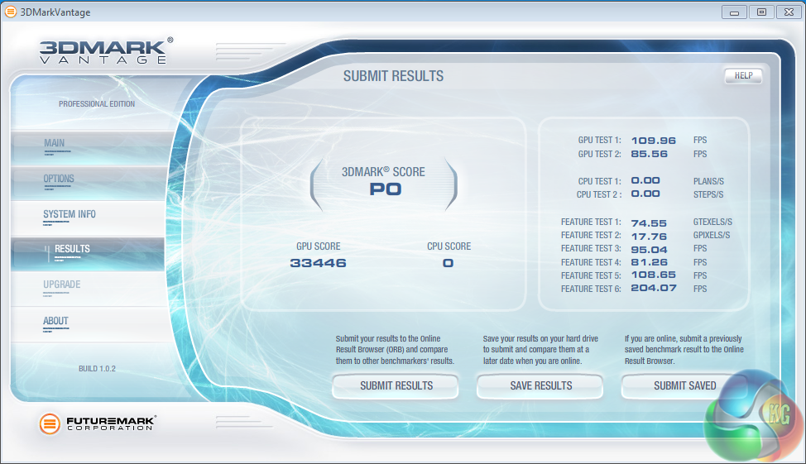This screenshot has width=806, height=464.
Task: Minimize the 3DMarkVantage window
Action: [734, 12]
